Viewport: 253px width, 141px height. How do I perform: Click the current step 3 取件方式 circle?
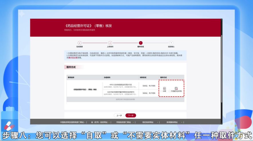click(141, 43)
